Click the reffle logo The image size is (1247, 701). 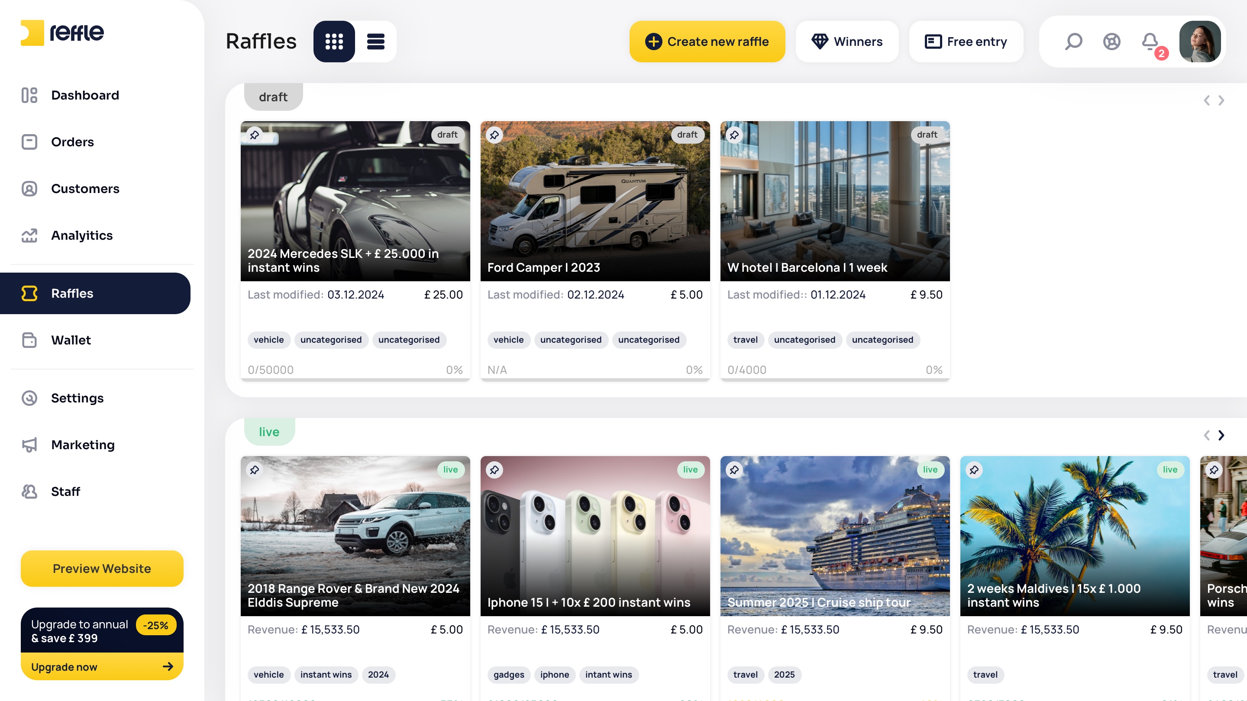click(x=62, y=33)
